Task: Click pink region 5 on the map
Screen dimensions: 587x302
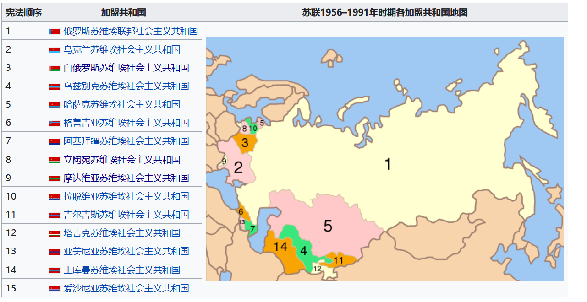Action: click(327, 226)
